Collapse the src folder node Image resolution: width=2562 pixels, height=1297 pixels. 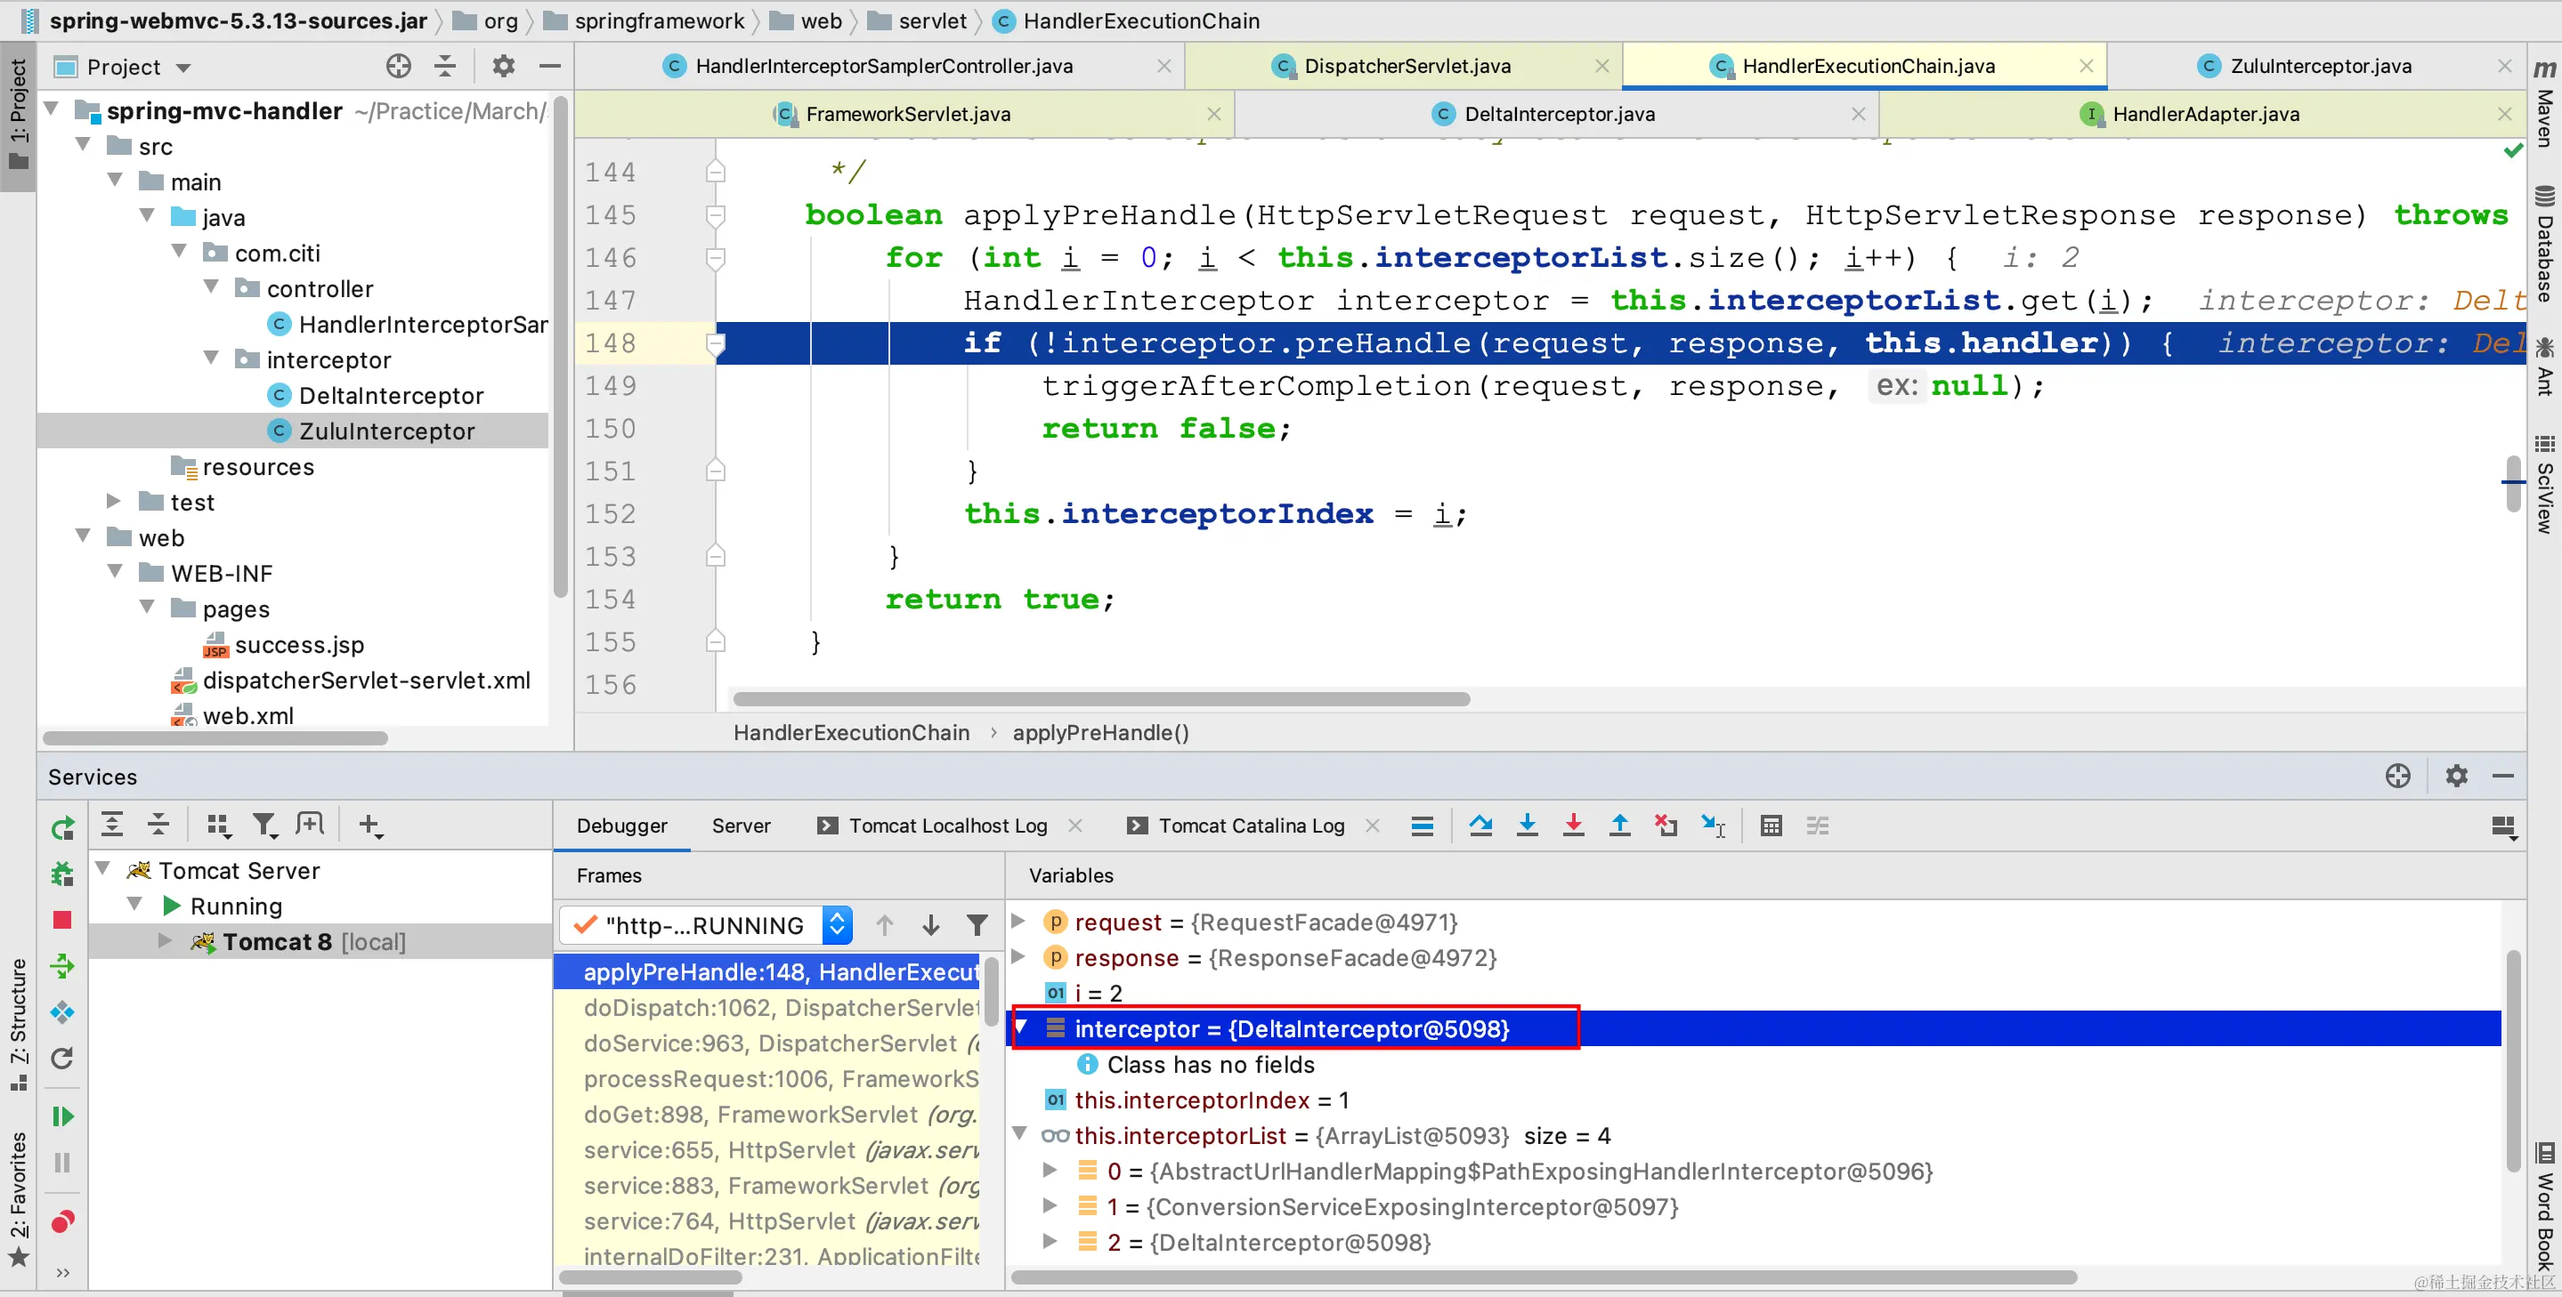[x=84, y=146]
